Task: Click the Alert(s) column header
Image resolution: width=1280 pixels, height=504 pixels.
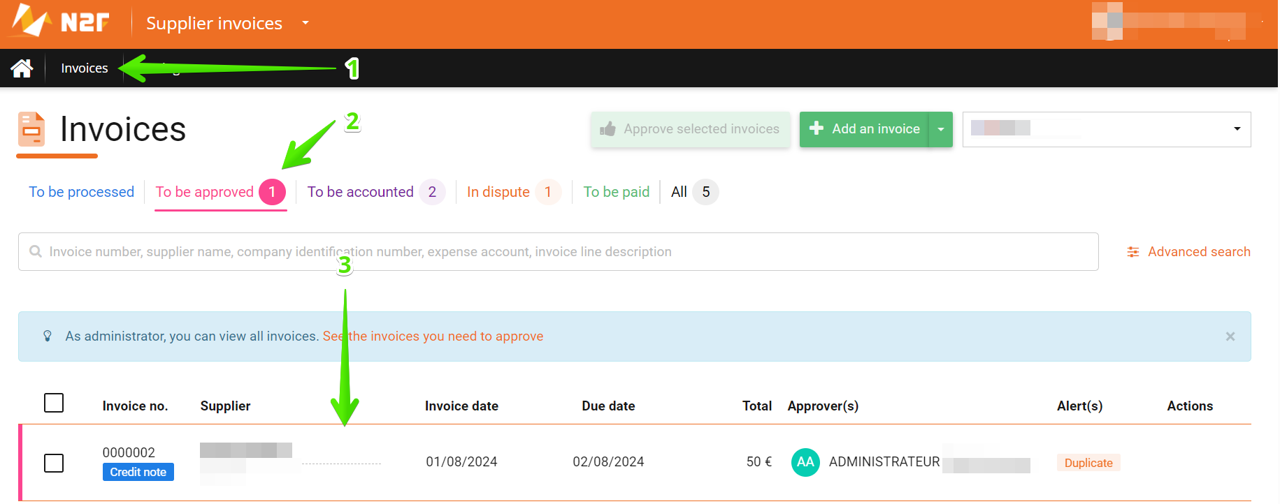Action: click(x=1079, y=406)
